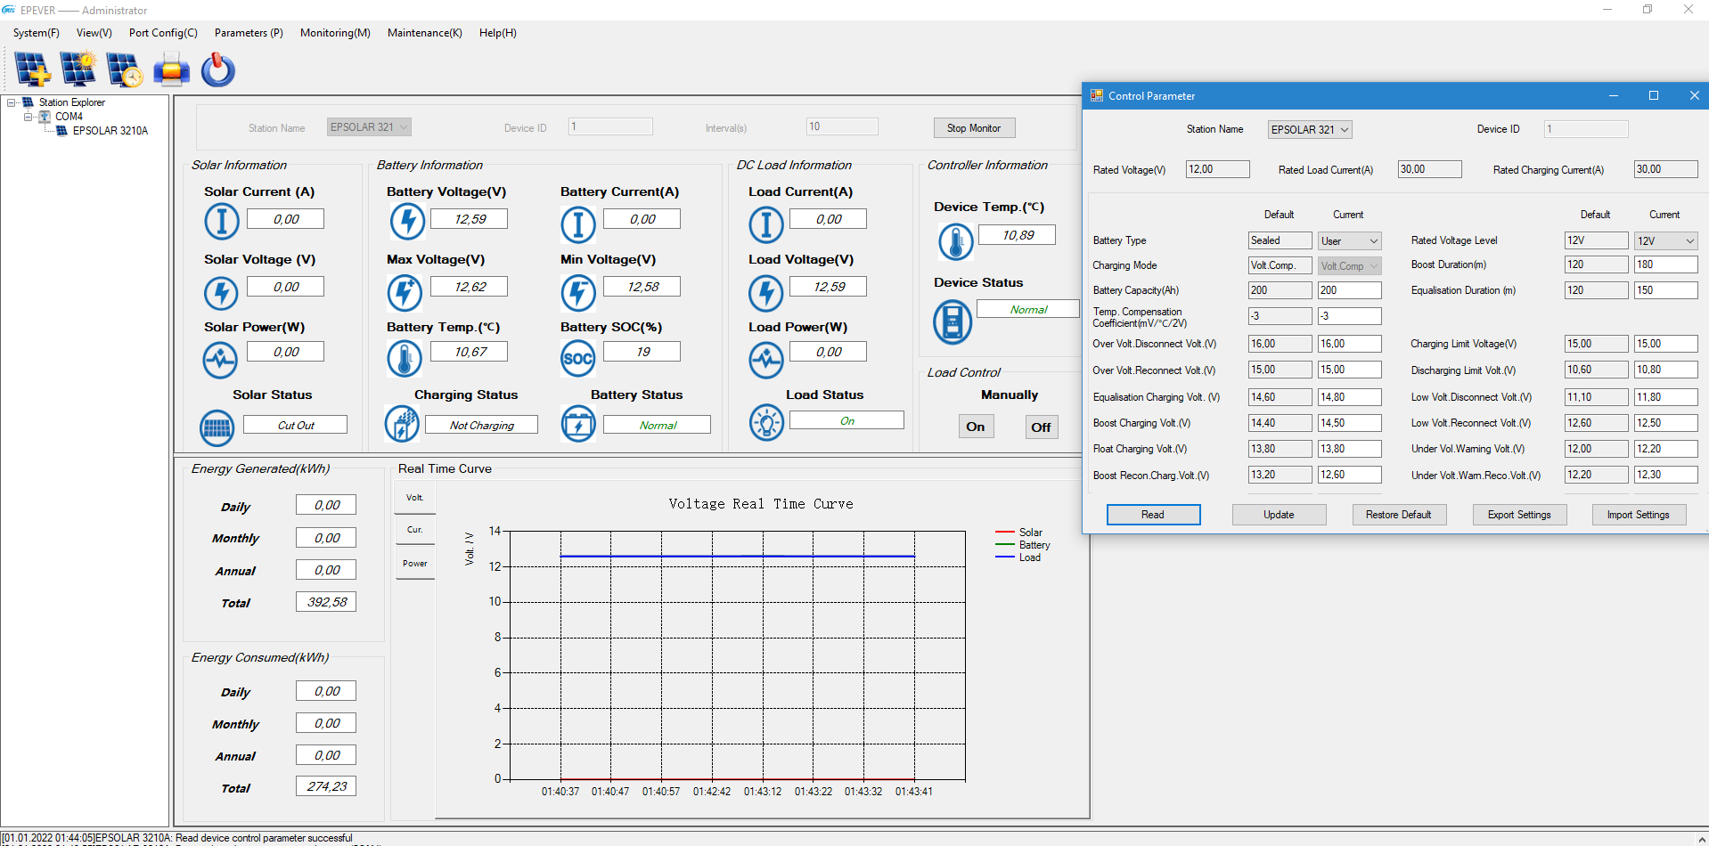Turn the load On manually

[975, 427]
